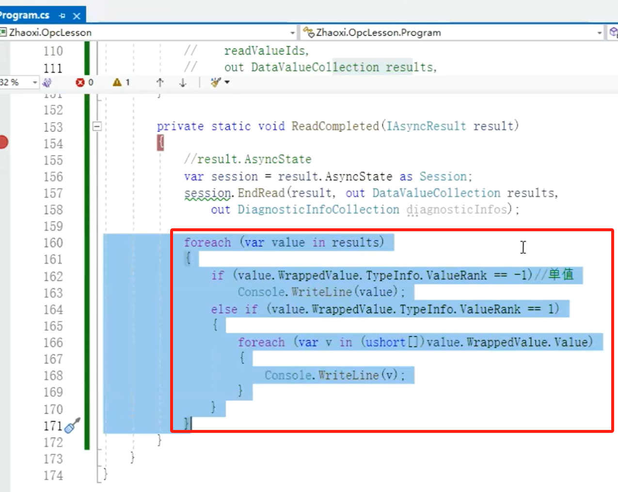Expand the Zhaoxi.OpcLesson.Program type dropdown
618x492 pixels.
600,33
